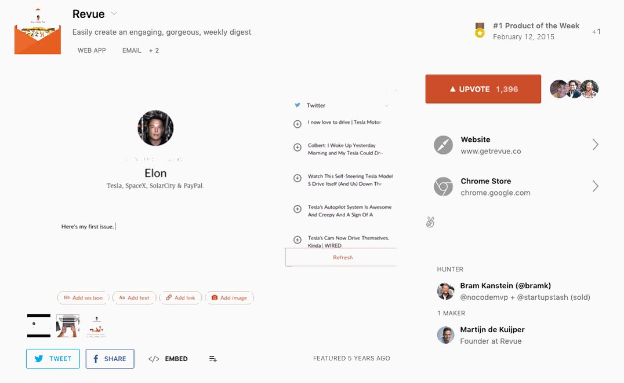Image resolution: width=624 pixels, height=383 pixels.
Task: Open Bram Kanstein's avatar
Action: [x=446, y=292]
